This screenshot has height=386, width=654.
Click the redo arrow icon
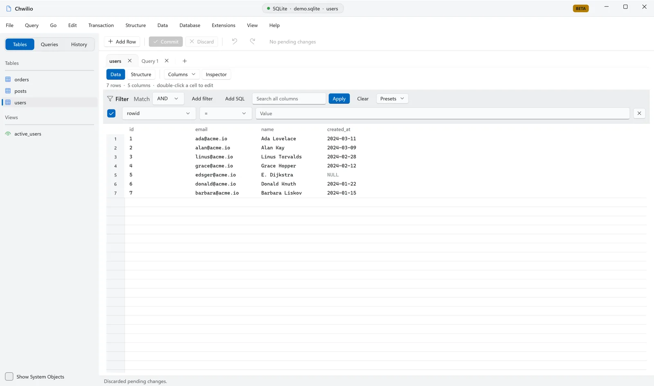[253, 41]
